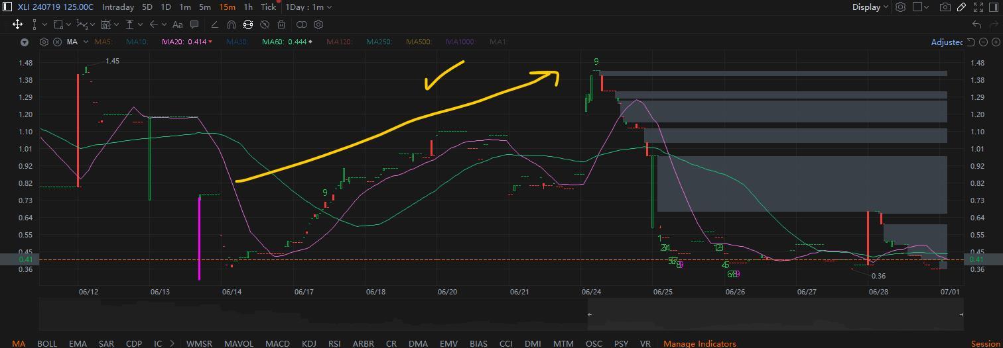The height and width of the screenshot is (348, 1003).
Task: Toggle the MA20 line visibility
Action: tap(187, 42)
